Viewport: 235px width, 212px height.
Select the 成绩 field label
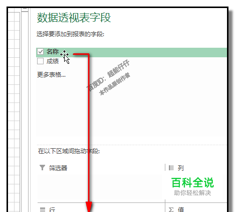coord(53,61)
